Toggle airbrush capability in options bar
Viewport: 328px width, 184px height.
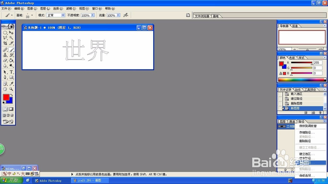pos(126,15)
